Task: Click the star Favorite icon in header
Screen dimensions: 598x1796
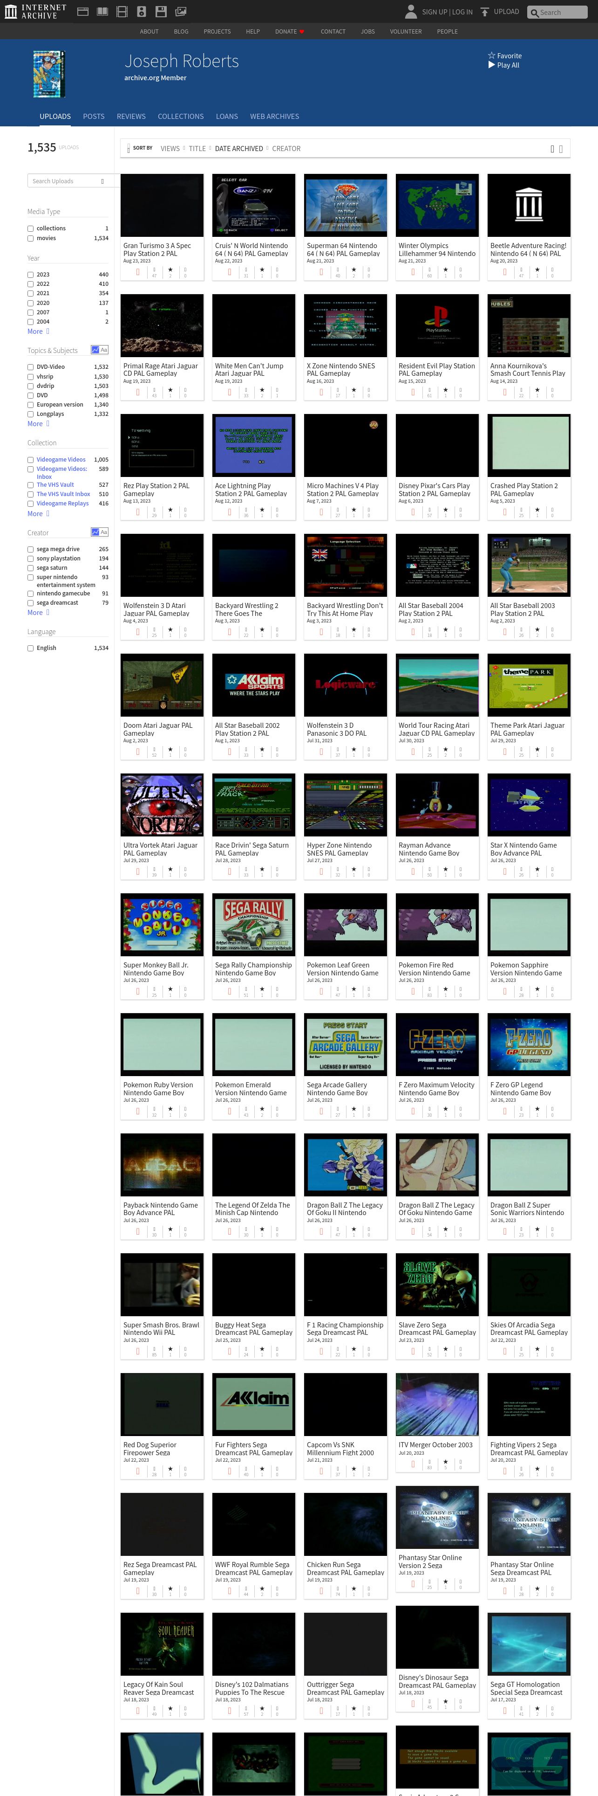Action: [491, 56]
